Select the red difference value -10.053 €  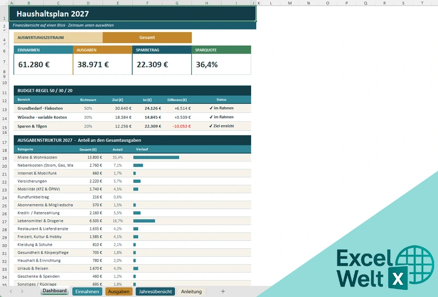click(x=181, y=126)
